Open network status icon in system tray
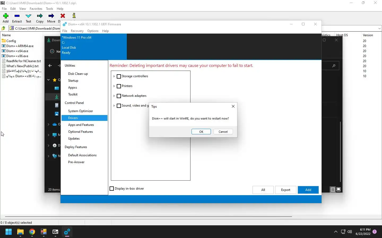382x238 pixels. tap(343, 232)
